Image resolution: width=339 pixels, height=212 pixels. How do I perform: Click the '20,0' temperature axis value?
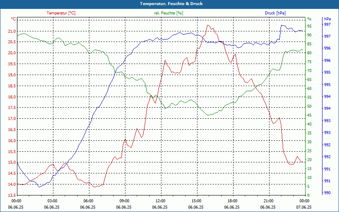tap(12, 53)
